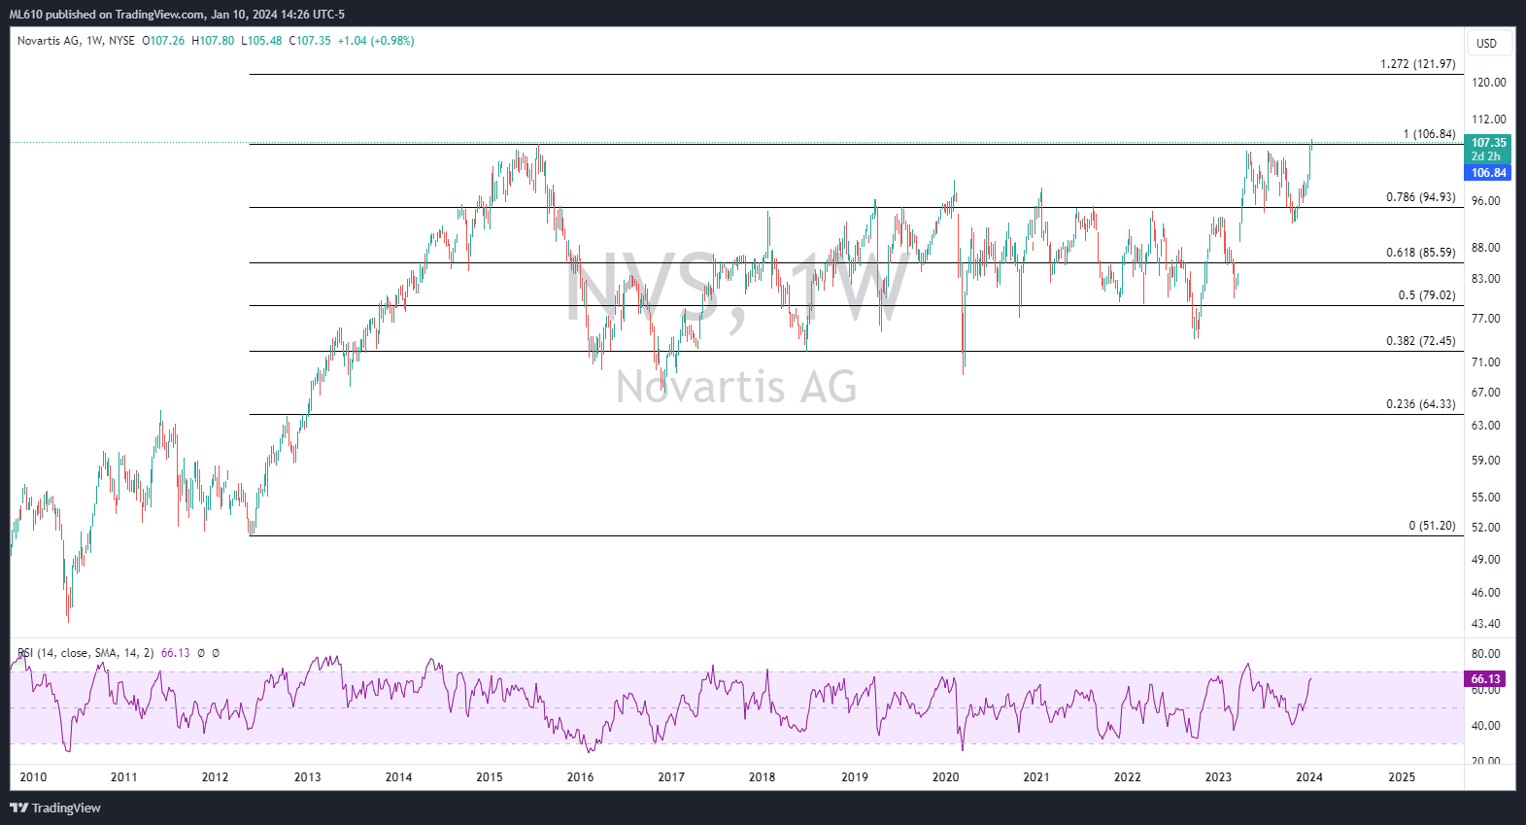Screen dimensions: 1526x825
Task: Open the USD currency selector box
Action: [x=1487, y=43]
